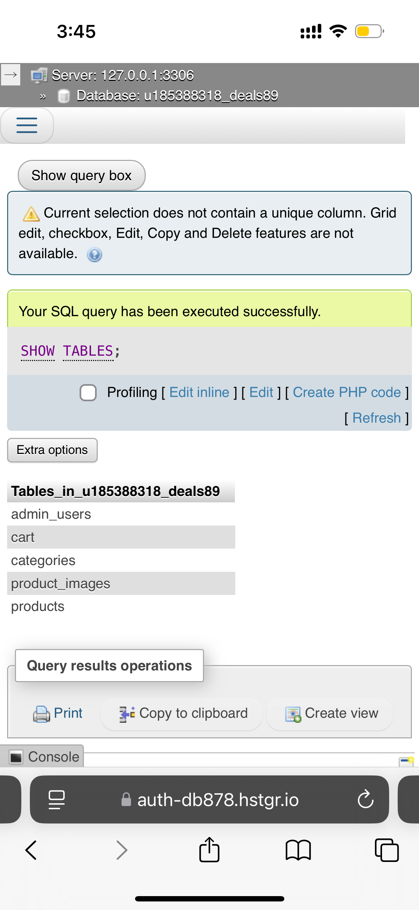Screen dimensions: 419x910
Task: Open the Safari share icon
Action: (x=209, y=849)
